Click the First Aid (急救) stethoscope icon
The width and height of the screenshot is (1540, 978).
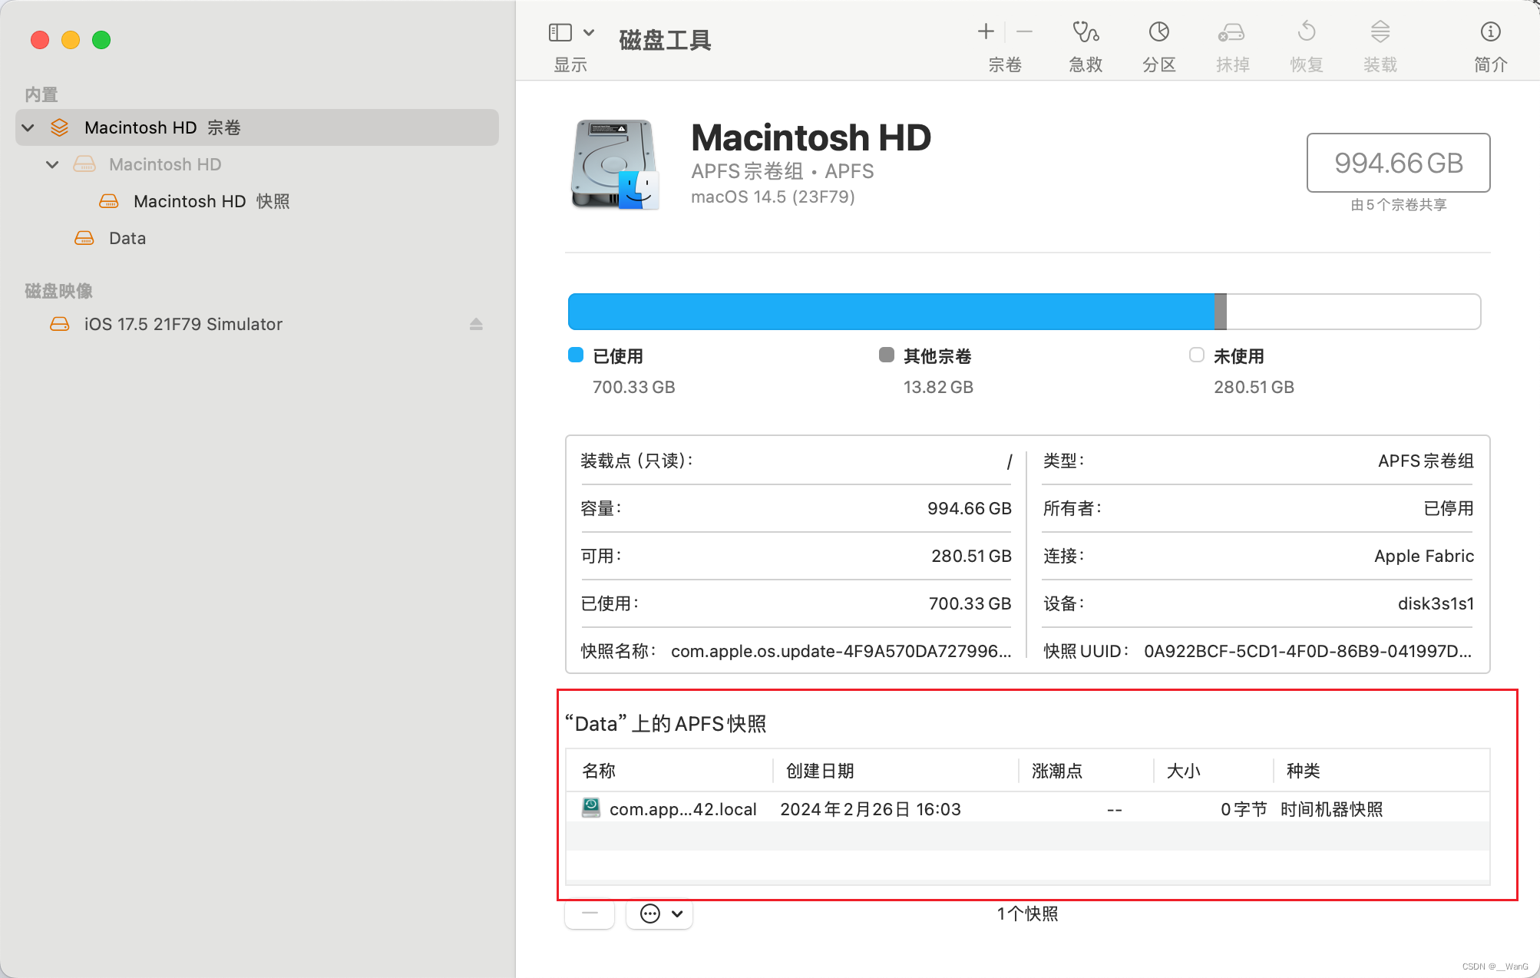click(1085, 33)
